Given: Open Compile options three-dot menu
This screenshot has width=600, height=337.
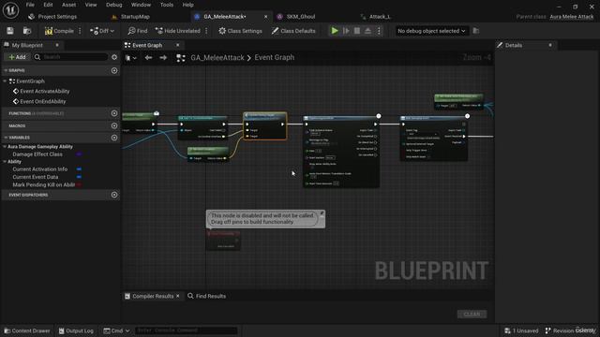Looking at the screenshot, I should [80, 31].
